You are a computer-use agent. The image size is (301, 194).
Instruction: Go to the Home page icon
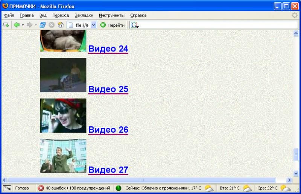[60, 25]
